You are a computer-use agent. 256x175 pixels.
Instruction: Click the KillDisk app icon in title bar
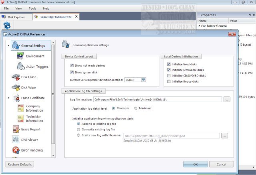2,2
